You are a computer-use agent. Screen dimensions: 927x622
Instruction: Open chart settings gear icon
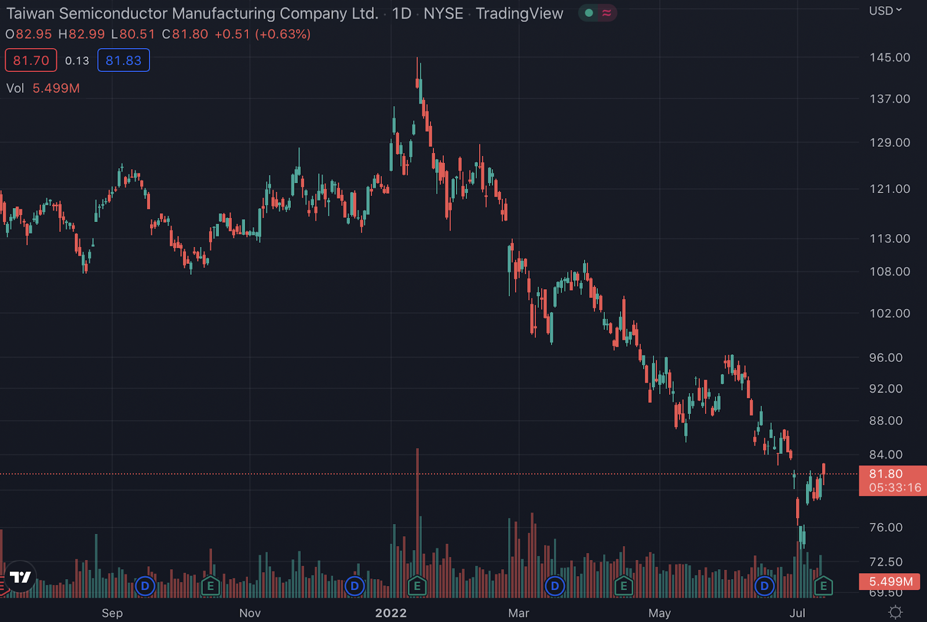[x=895, y=612]
